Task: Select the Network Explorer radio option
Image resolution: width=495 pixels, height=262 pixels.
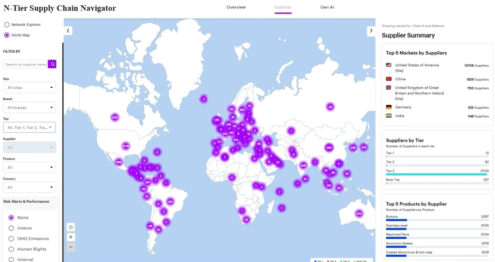Action: [7, 24]
